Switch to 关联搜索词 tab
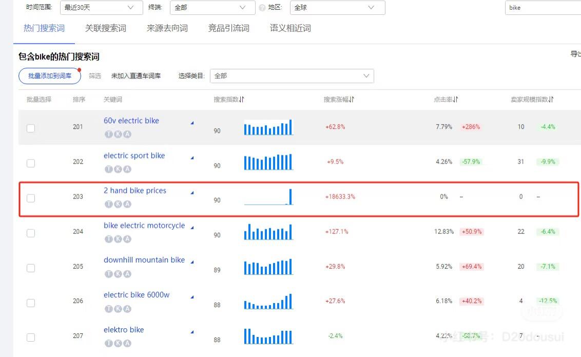581x357 pixels. (106, 28)
